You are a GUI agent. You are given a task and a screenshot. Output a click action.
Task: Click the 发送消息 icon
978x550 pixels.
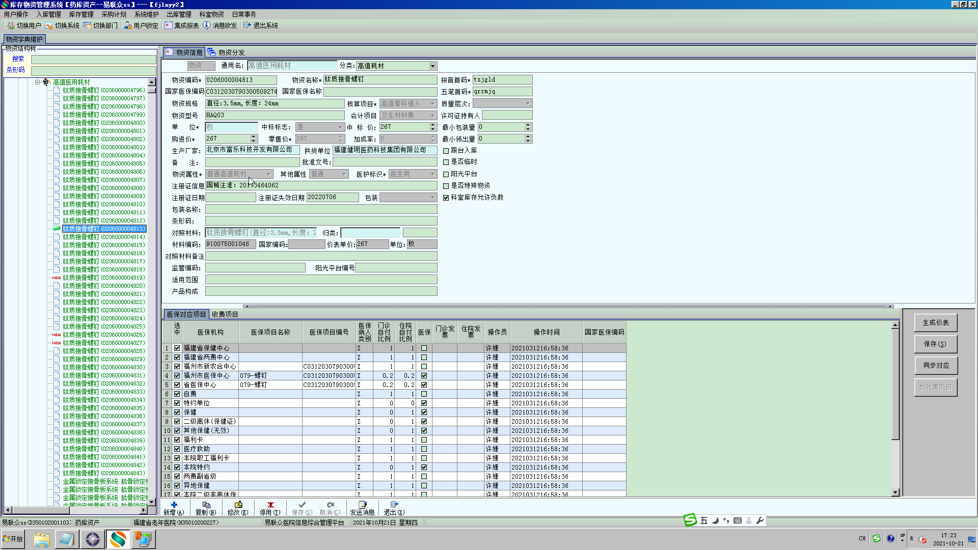pos(362,505)
